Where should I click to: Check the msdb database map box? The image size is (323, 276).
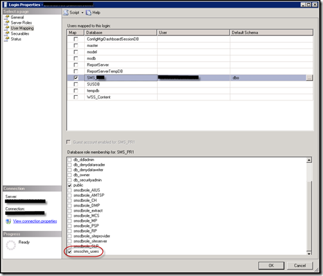(x=76, y=59)
